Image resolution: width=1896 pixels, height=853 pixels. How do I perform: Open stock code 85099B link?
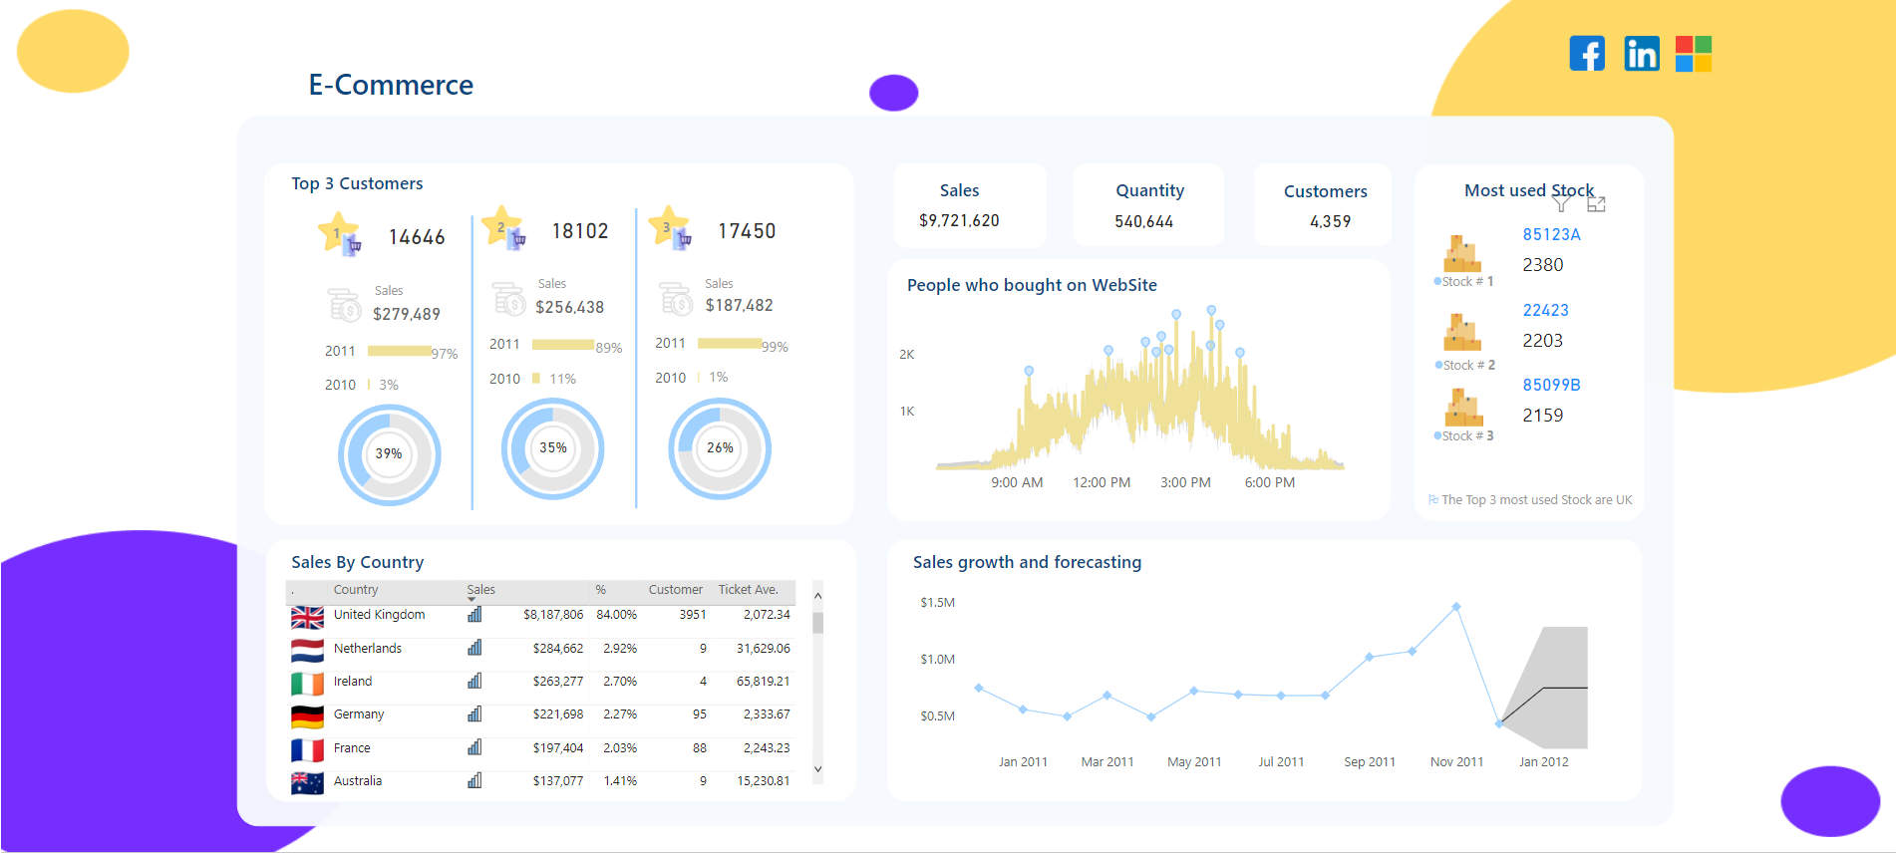point(1551,385)
